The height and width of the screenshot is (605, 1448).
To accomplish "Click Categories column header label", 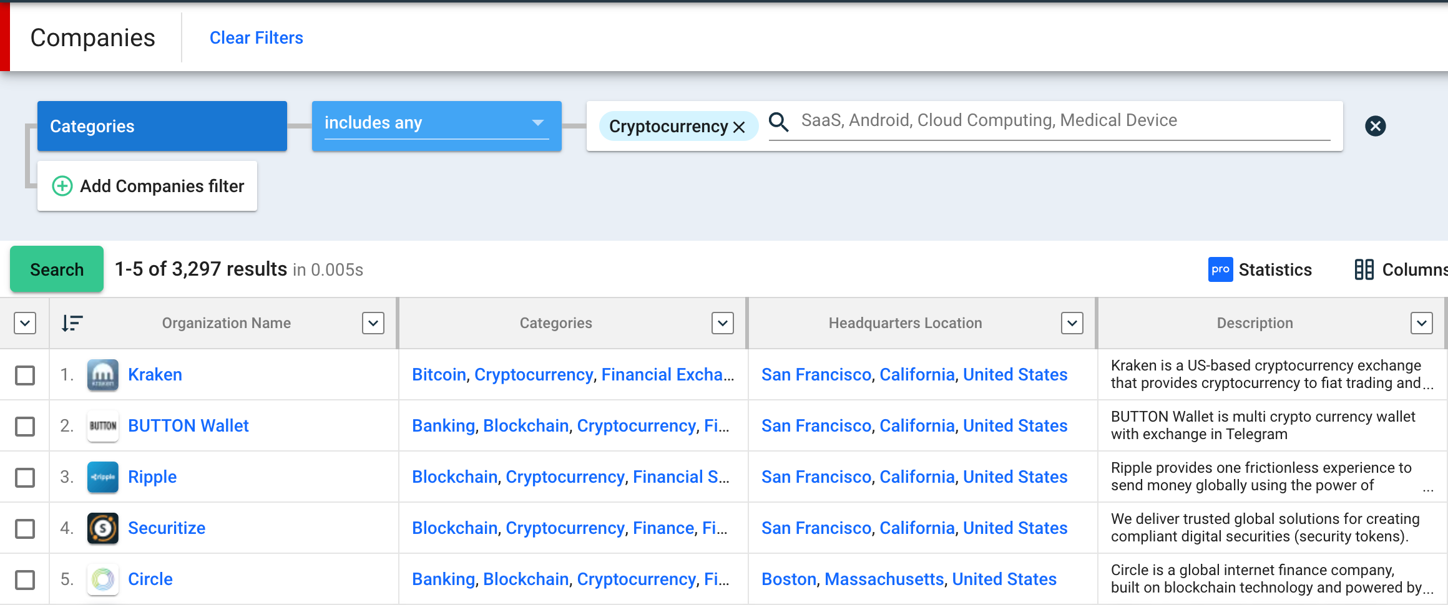I will [x=556, y=323].
